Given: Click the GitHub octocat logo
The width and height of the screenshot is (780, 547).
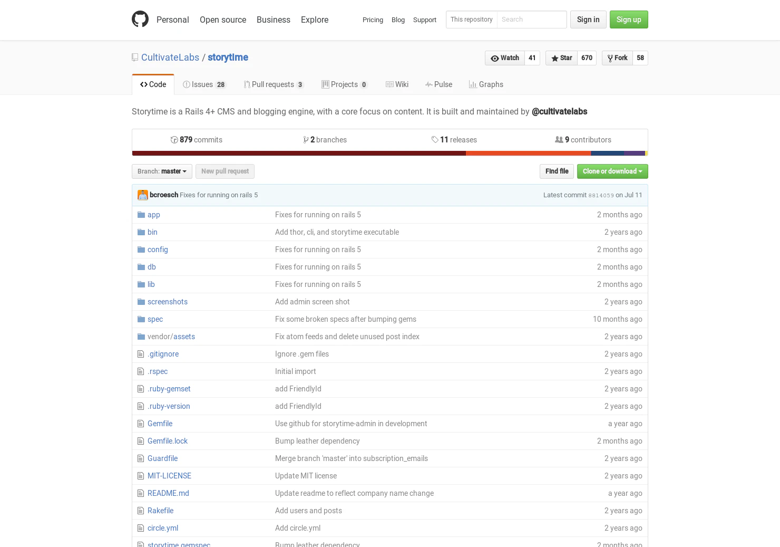Looking at the screenshot, I should tap(140, 20).
